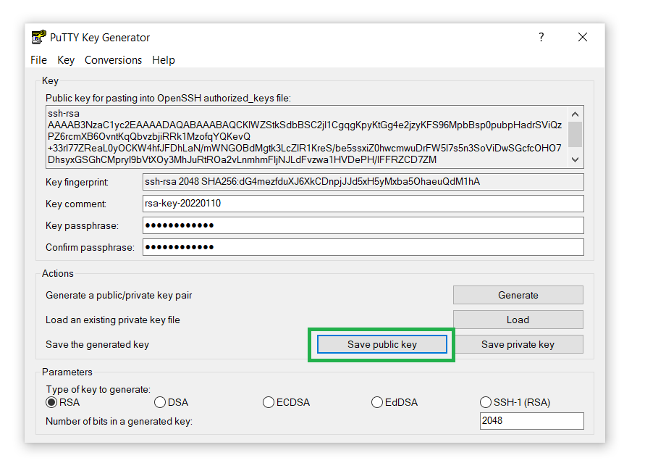Click Save public key button

click(382, 344)
